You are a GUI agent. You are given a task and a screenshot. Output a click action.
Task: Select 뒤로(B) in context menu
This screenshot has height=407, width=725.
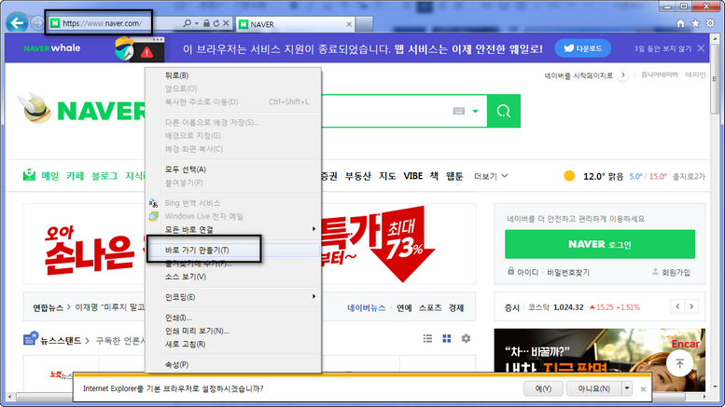[233, 75]
